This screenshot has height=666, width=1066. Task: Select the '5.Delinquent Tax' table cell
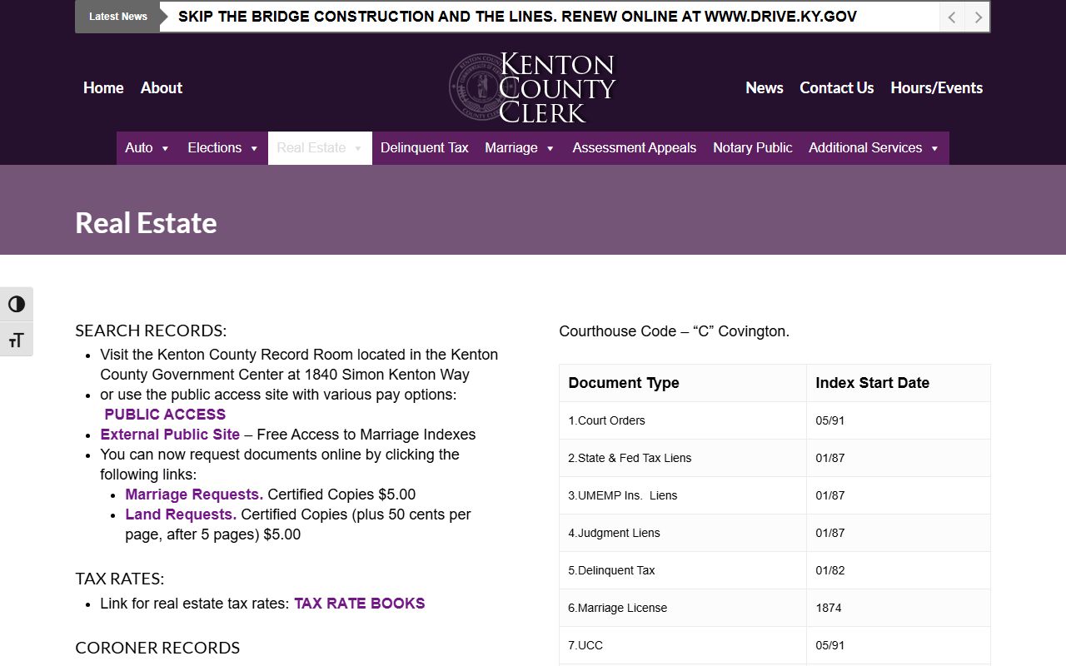pos(683,570)
